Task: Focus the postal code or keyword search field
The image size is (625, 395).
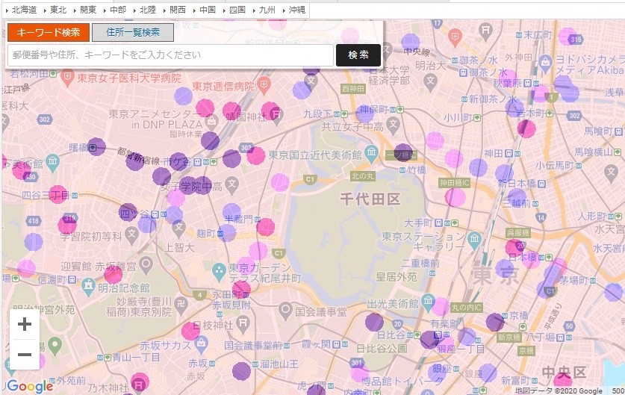Action: coord(170,55)
